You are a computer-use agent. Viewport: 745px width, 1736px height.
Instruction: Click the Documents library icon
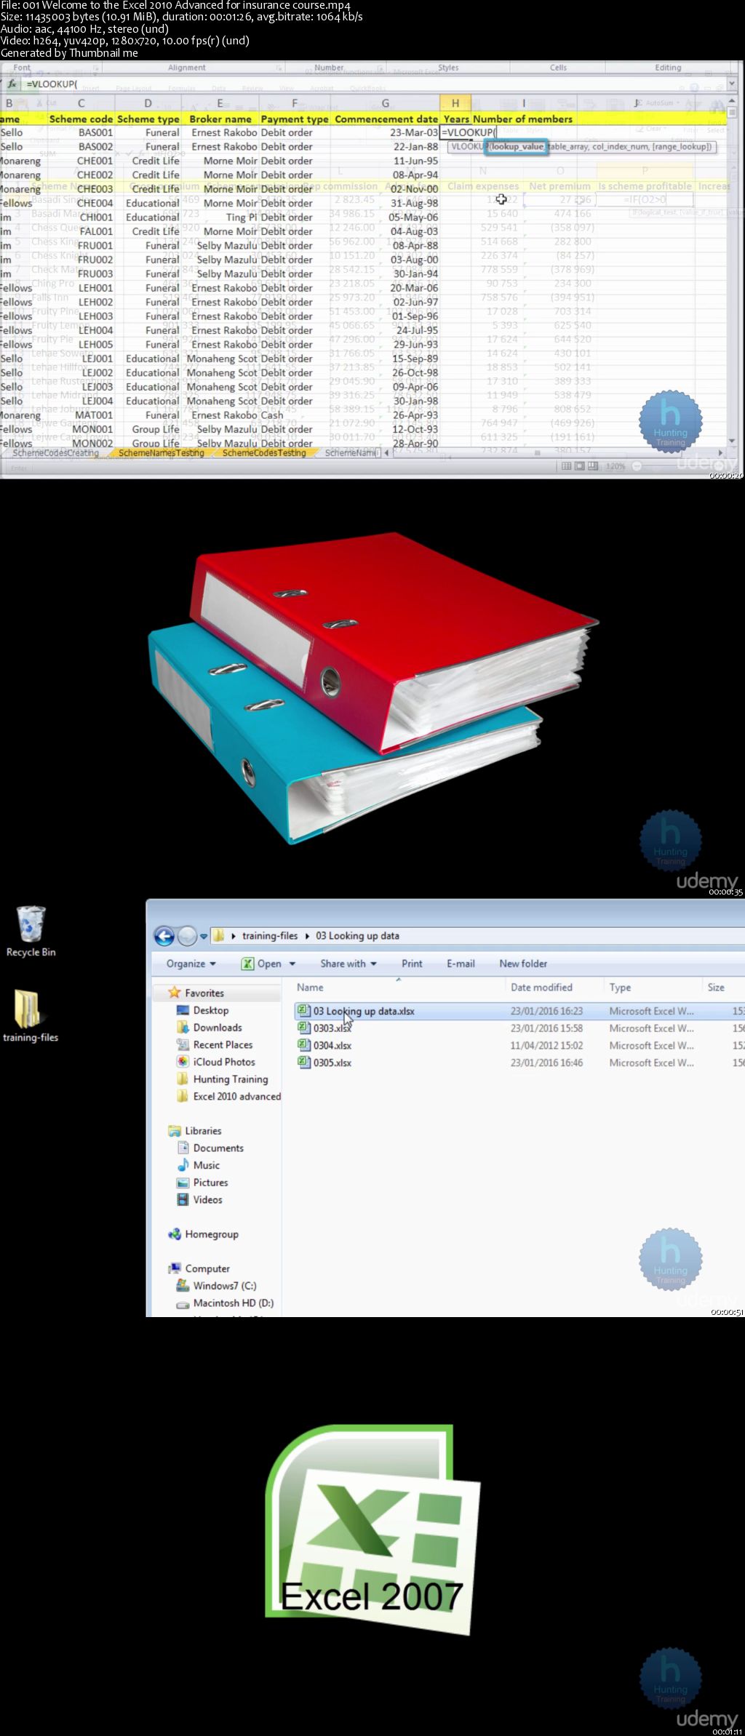183,1148
